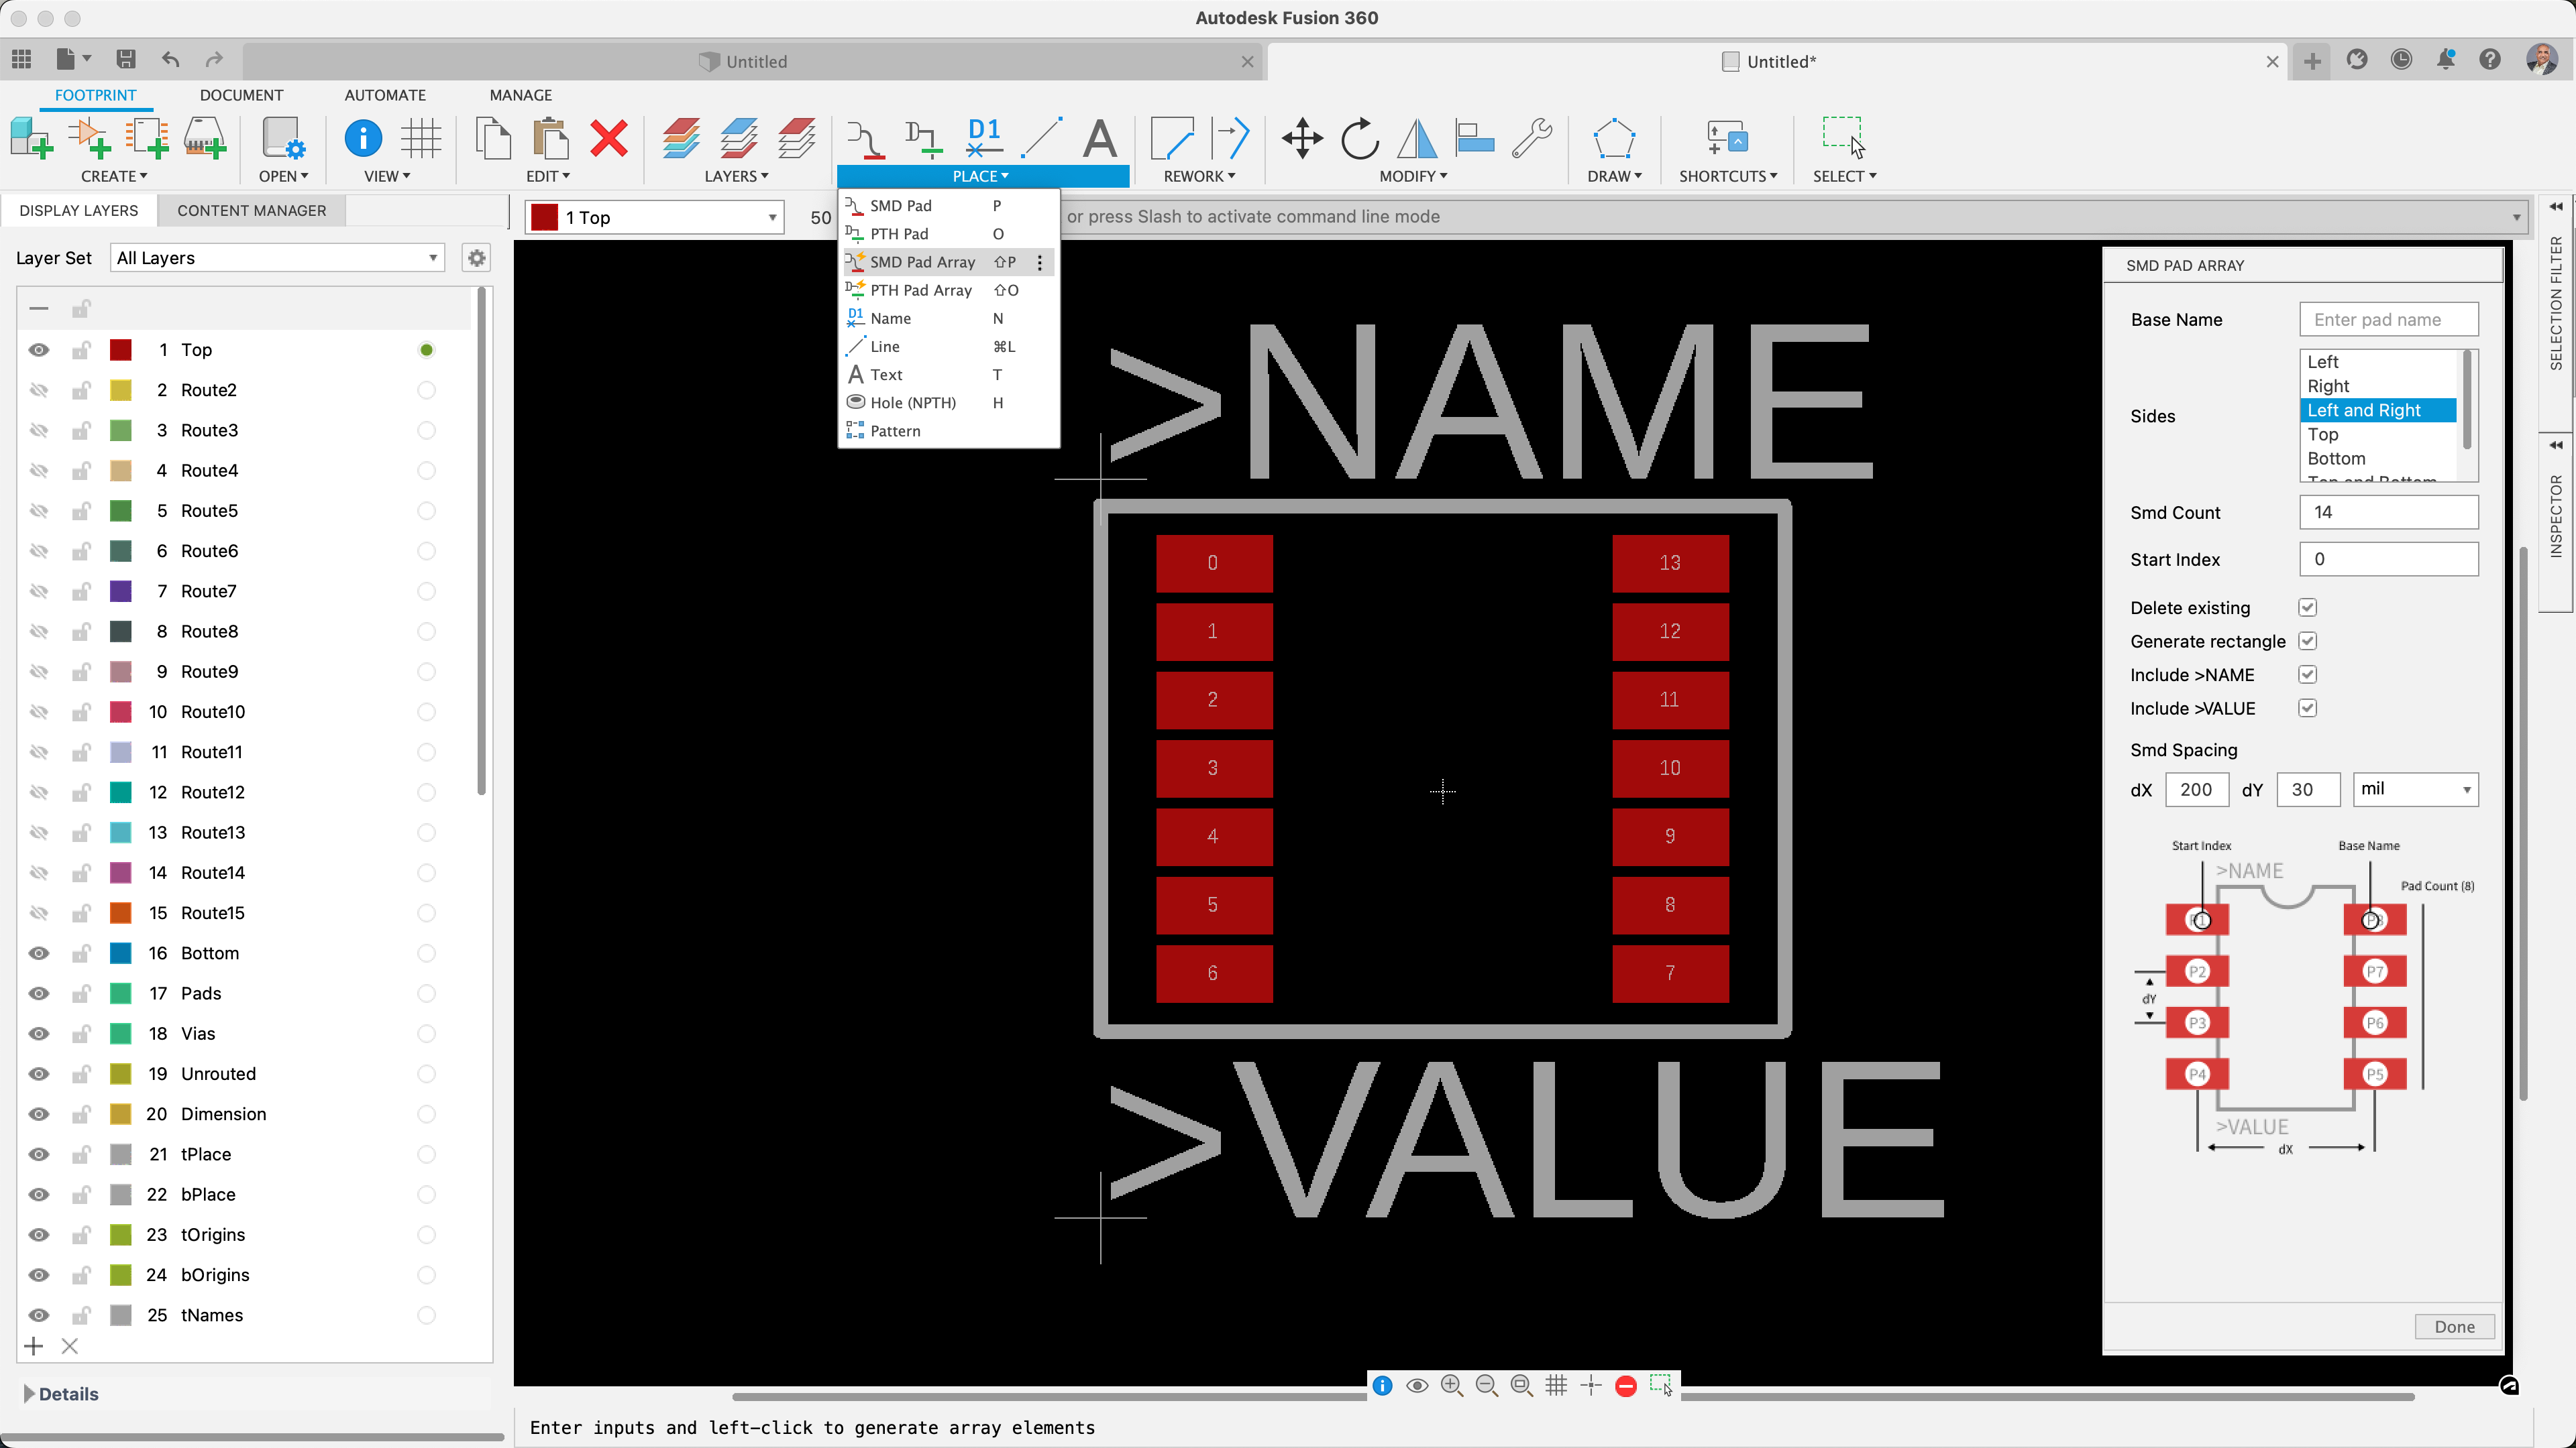
Task: Click the purple swatch of Route7 layer
Action: pyautogui.click(x=121, y=591)
